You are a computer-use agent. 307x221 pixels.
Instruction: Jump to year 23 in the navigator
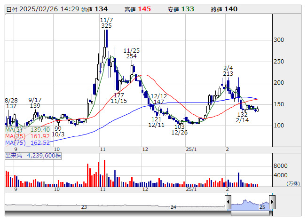(84, 207)
